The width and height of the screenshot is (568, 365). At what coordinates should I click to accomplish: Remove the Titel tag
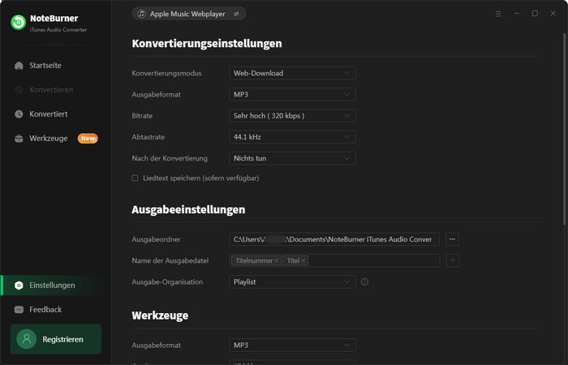click(x=303, y=260)
